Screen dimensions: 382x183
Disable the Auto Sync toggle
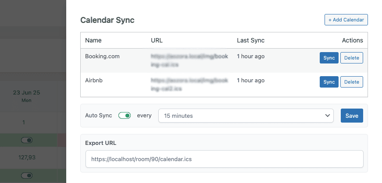pos(125,116)
